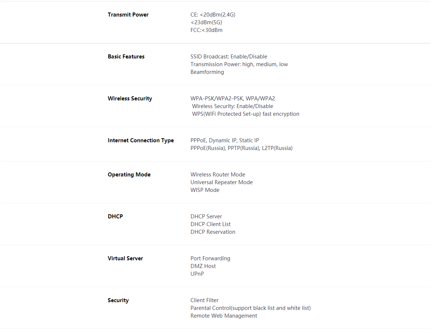Click WPA-PSK/WPA2-PSK, WPA/WPA2 text
431x329 pixels.
point(232,99)
